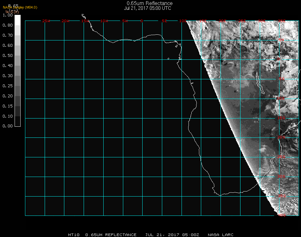
Task: Select the 0.70 color scale value
Action: click(x=8, y=35)
